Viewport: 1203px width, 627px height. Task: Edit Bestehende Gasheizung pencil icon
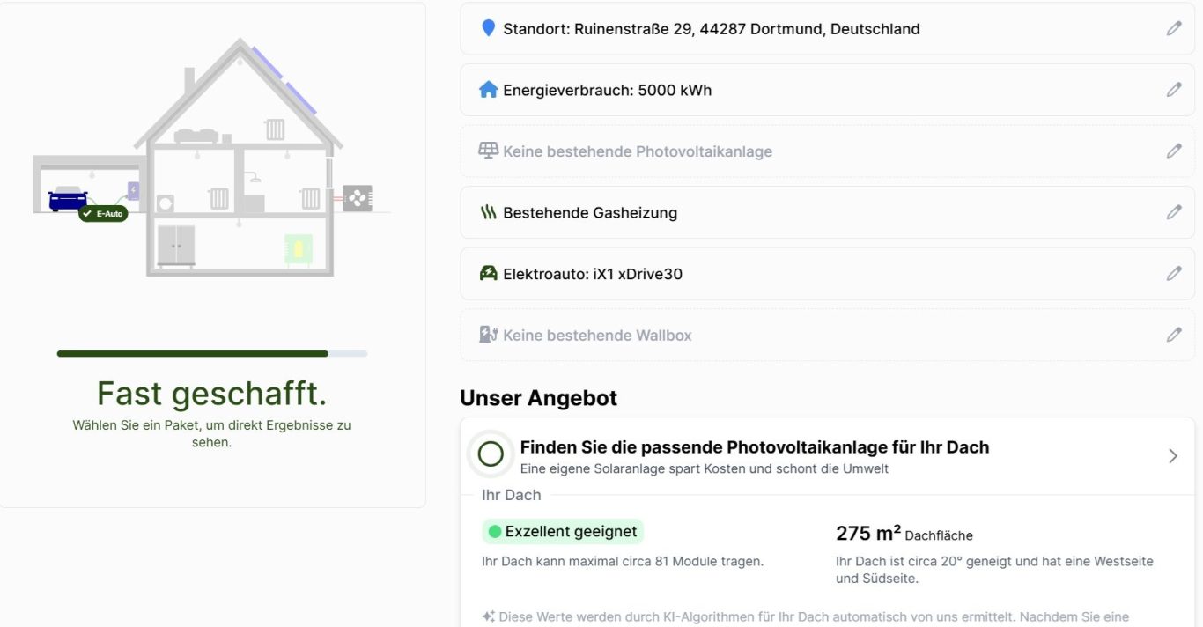tap(1174, 212)
